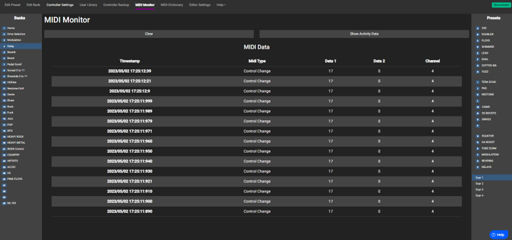This screenshot has height=240, width=512.
Task: Click the FUZZ preset letter badge
Action: (x=478, y=72)
